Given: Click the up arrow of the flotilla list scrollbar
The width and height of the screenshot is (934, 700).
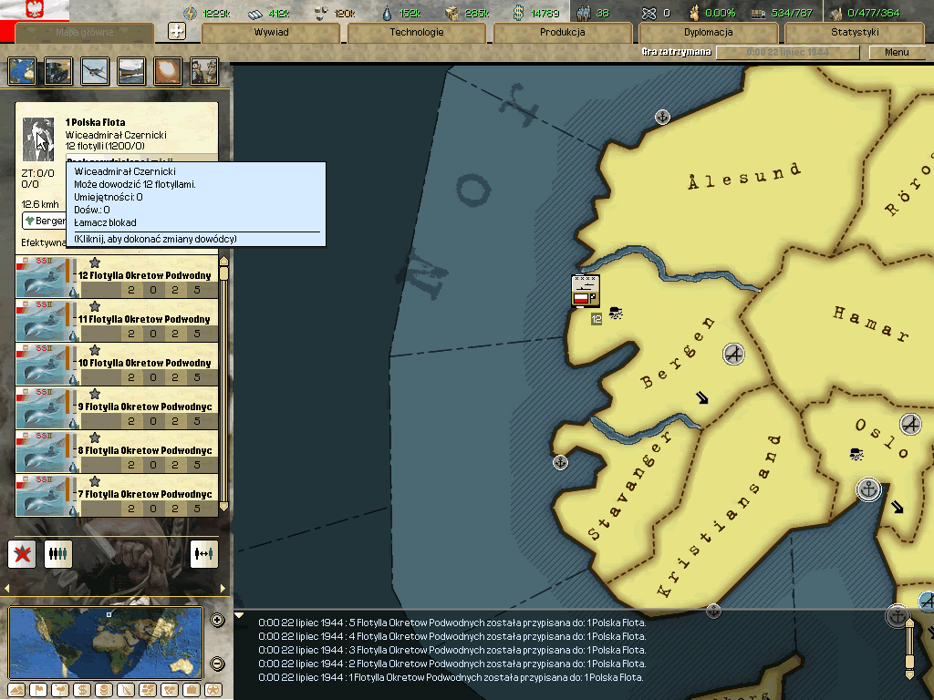Looking at the screenshot, I should [224, 261].
